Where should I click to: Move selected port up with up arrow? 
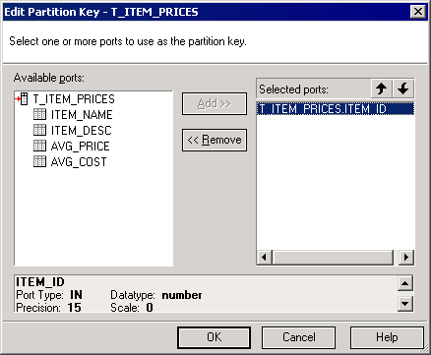pyautogui.click(x=381, y=89)
